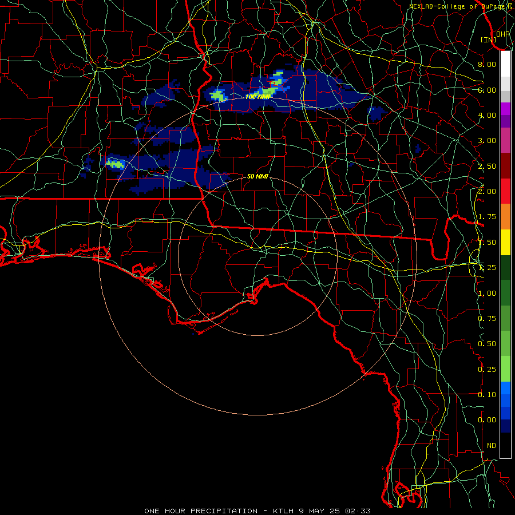Select the dark red 2.50 legend color
Image resolution: width=515 pixels, height=515 pixels.
tap(505, 166)
